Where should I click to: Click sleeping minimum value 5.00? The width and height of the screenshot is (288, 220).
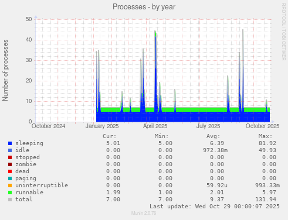click(x=165, y=143)
